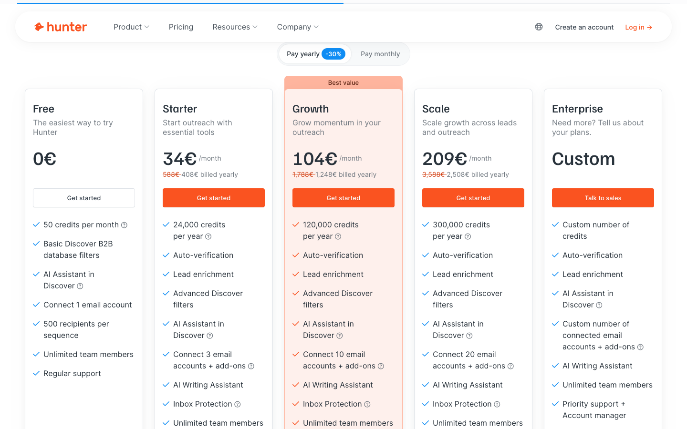Click help icon beside Scale Connect 20 email accounts
The height and width of the screenshot is (429, 687).
[510, 366]
